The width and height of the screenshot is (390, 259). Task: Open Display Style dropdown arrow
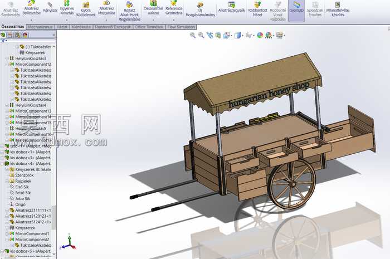point(242,36)
